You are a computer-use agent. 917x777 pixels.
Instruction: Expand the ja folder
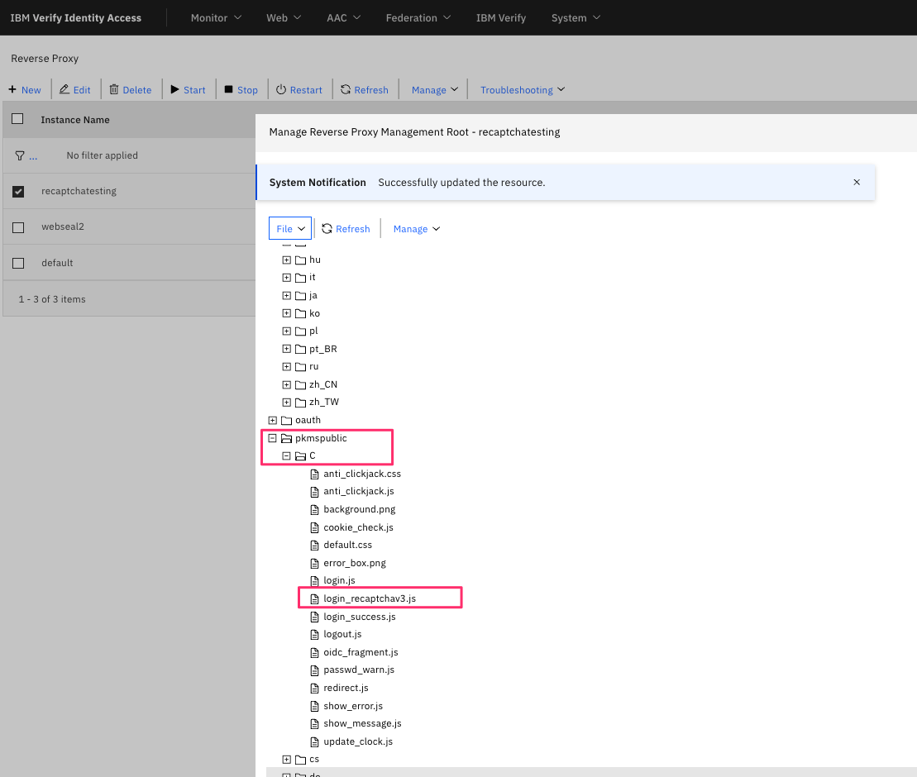coord(287,296)
